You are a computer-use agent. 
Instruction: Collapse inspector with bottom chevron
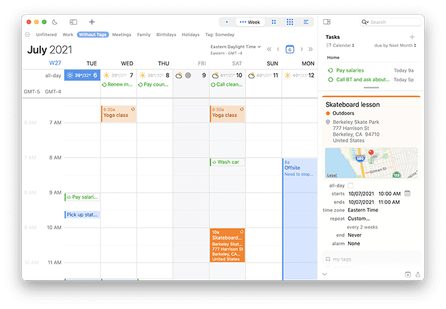[x=325, y=274]
